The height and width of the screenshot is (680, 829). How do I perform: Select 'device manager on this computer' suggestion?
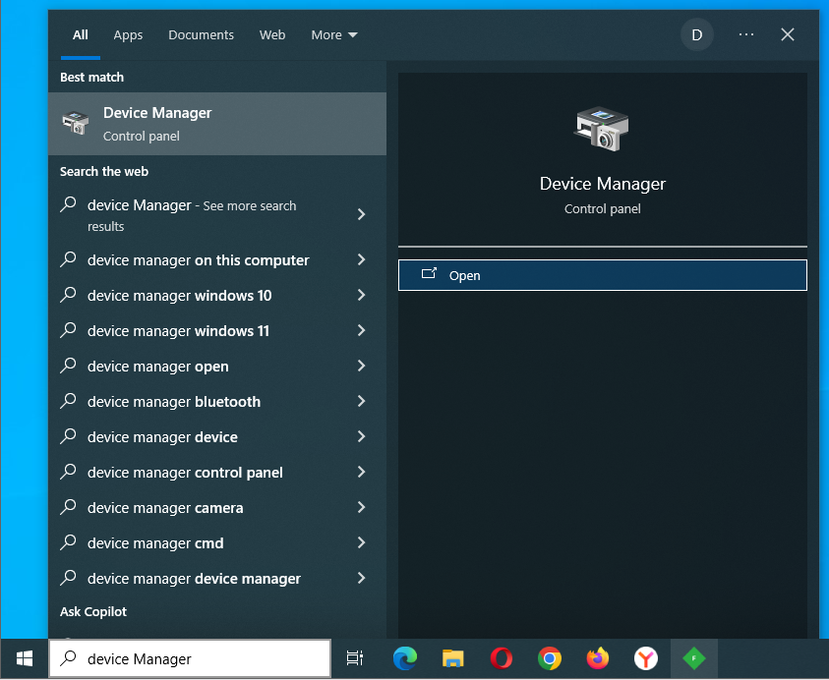click(x=216, y=260)
